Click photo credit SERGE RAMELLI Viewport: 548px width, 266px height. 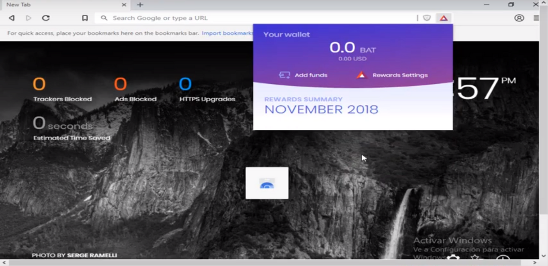[92, 255]
